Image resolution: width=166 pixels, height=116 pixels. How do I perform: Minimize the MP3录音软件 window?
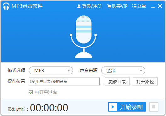pyautogui.click(x=153, y=7)
